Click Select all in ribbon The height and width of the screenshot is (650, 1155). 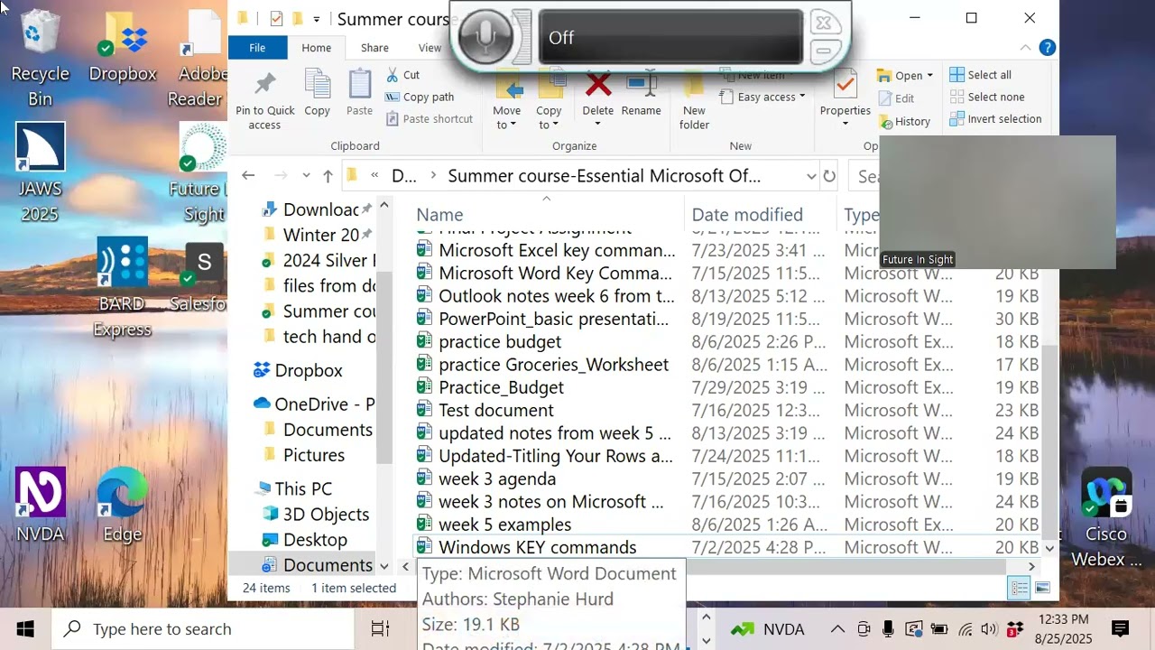coord(980,75)
